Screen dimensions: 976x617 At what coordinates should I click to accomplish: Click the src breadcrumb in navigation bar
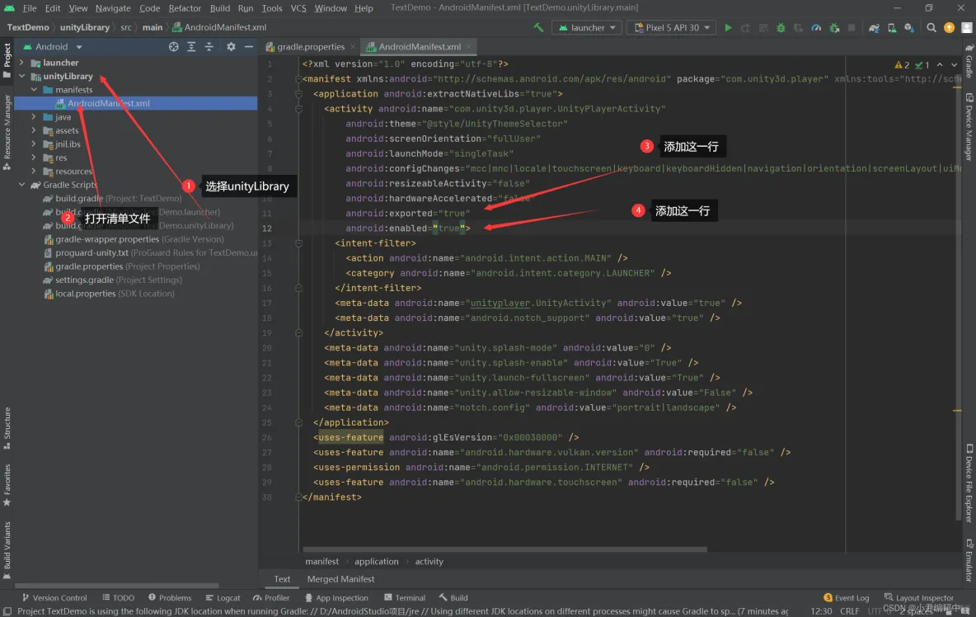coord(126,27)
